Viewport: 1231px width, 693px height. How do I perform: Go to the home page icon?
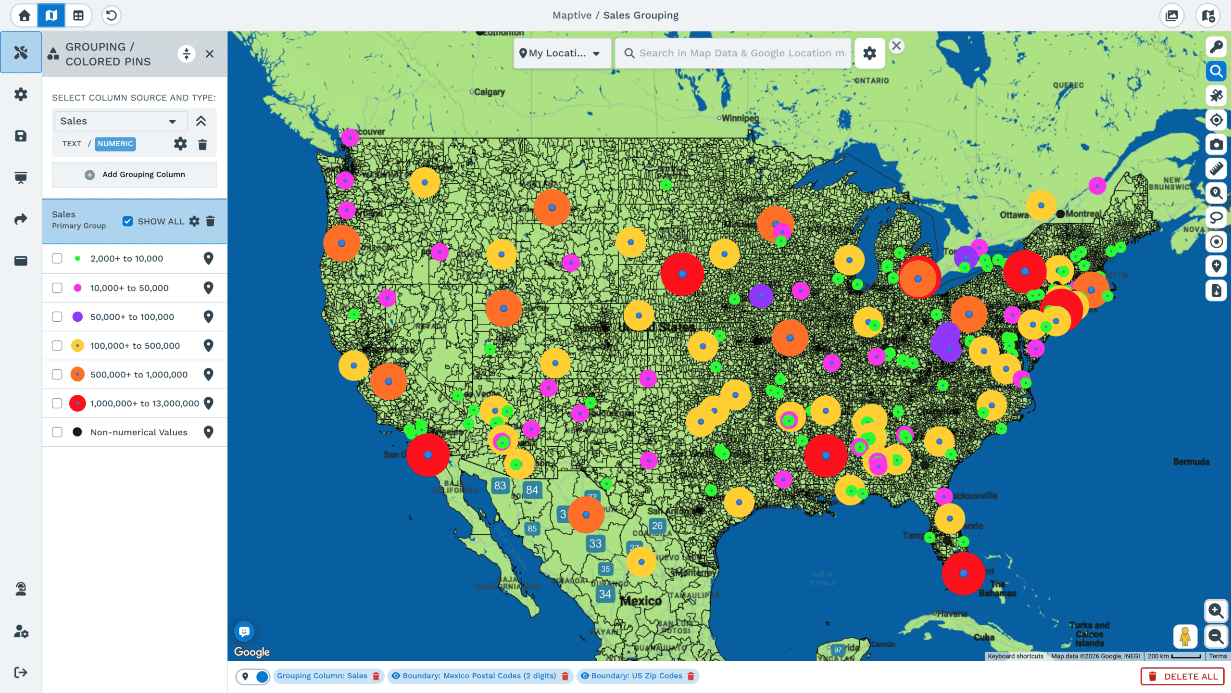pyautogui.click(x=25, y=15)
